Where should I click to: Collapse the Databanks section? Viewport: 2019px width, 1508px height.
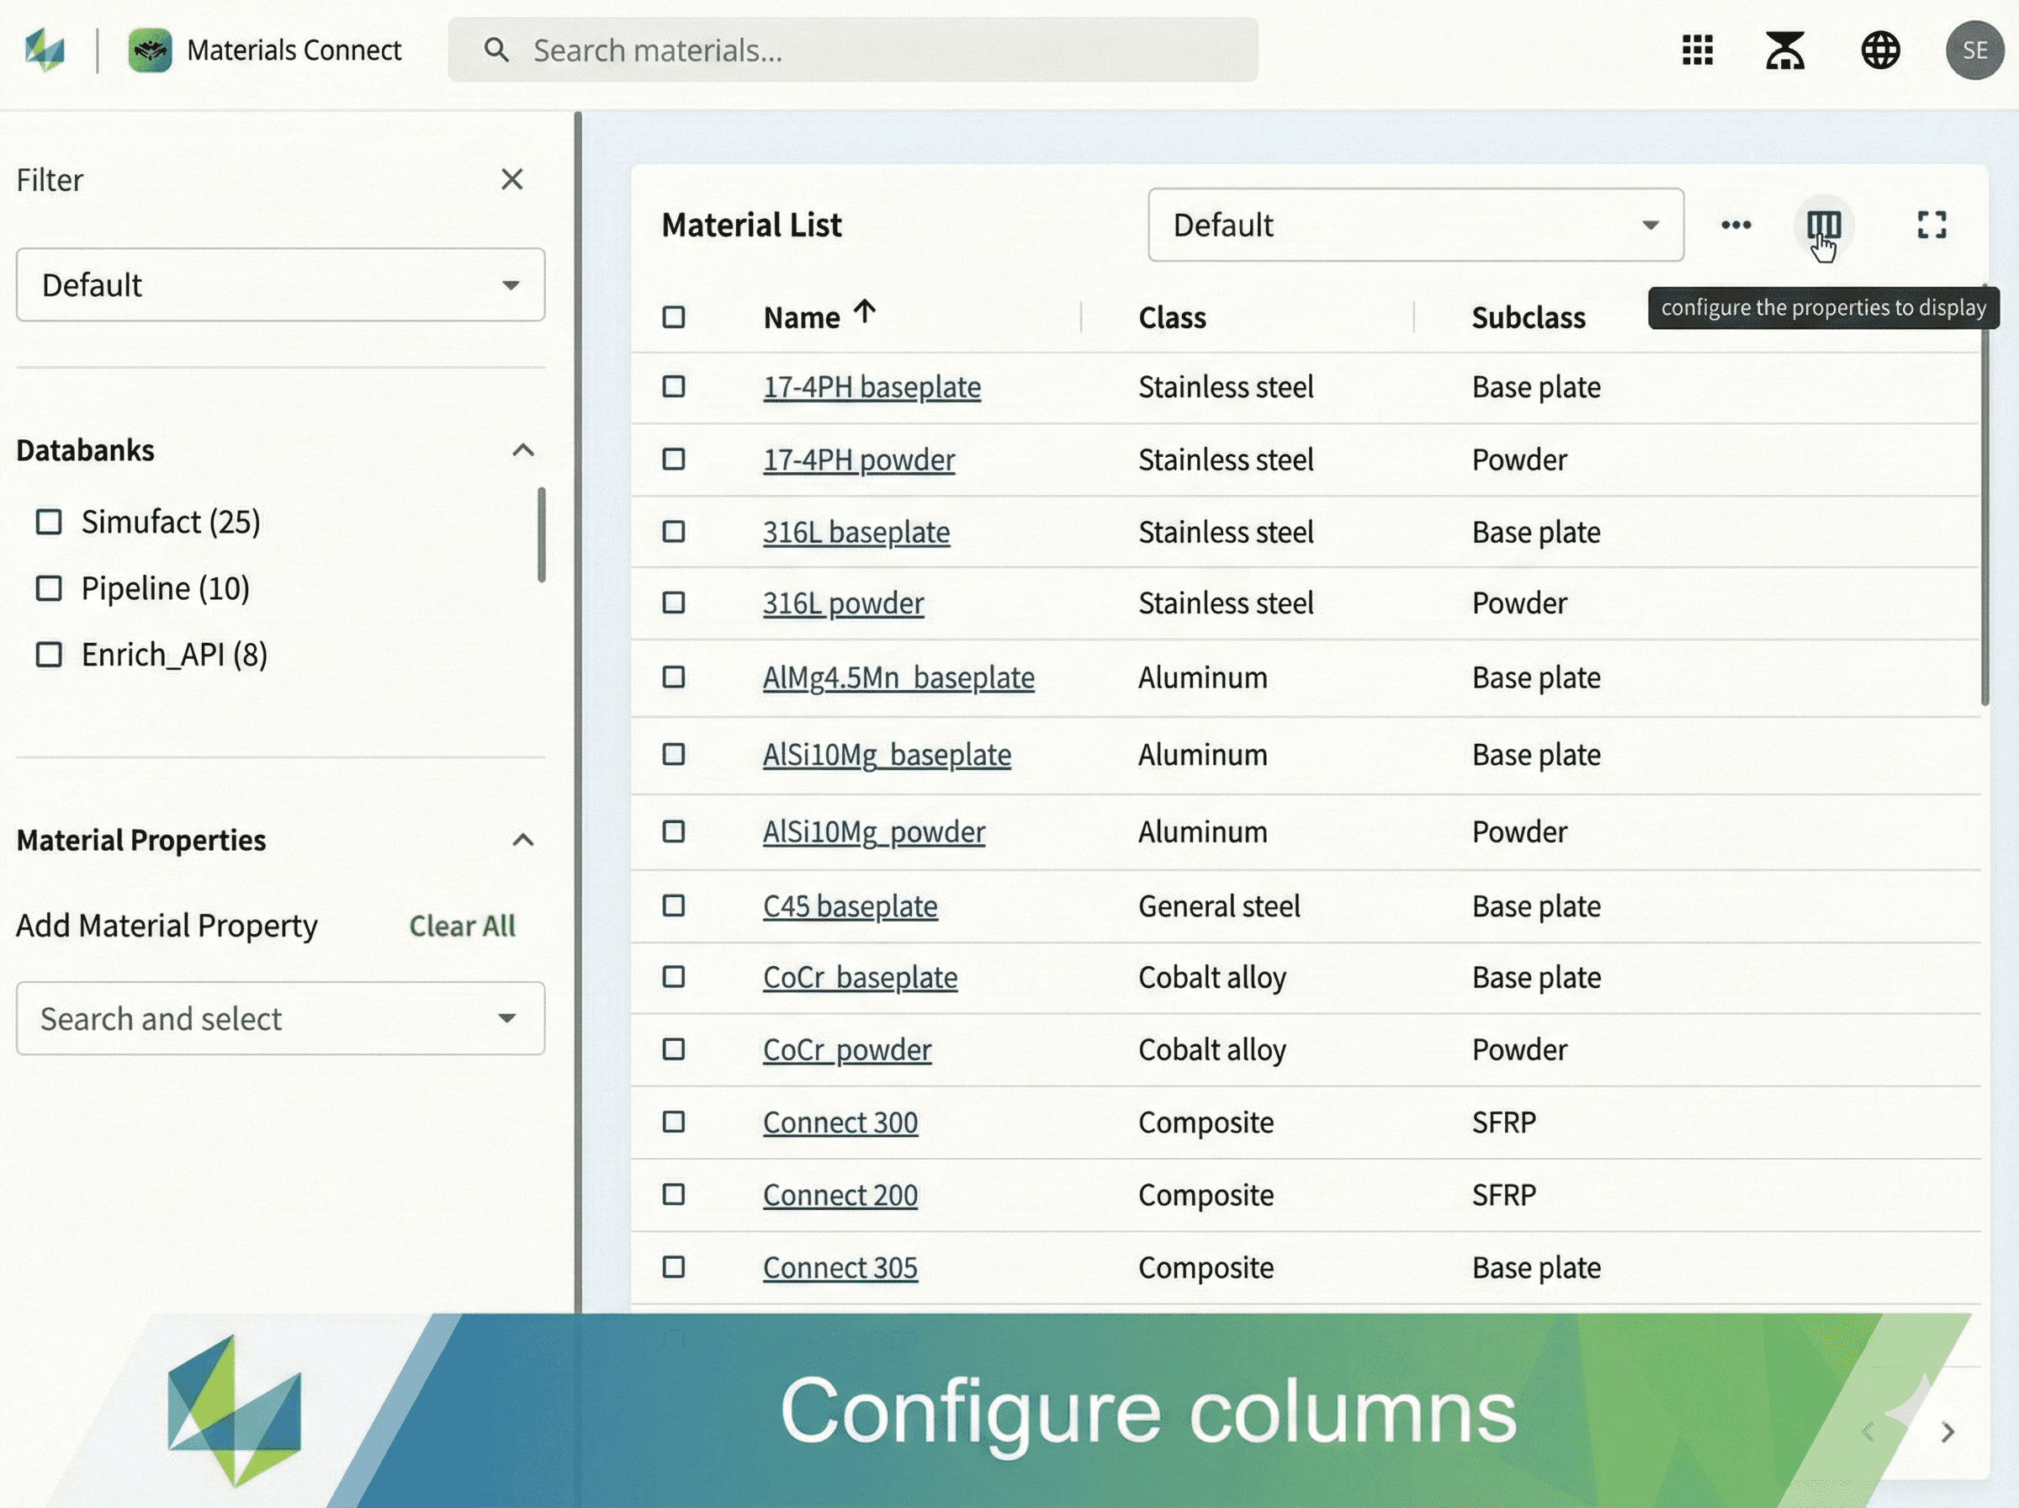[522, 450]
